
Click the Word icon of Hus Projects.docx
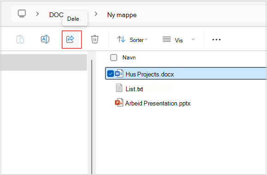tap(119, 74)
